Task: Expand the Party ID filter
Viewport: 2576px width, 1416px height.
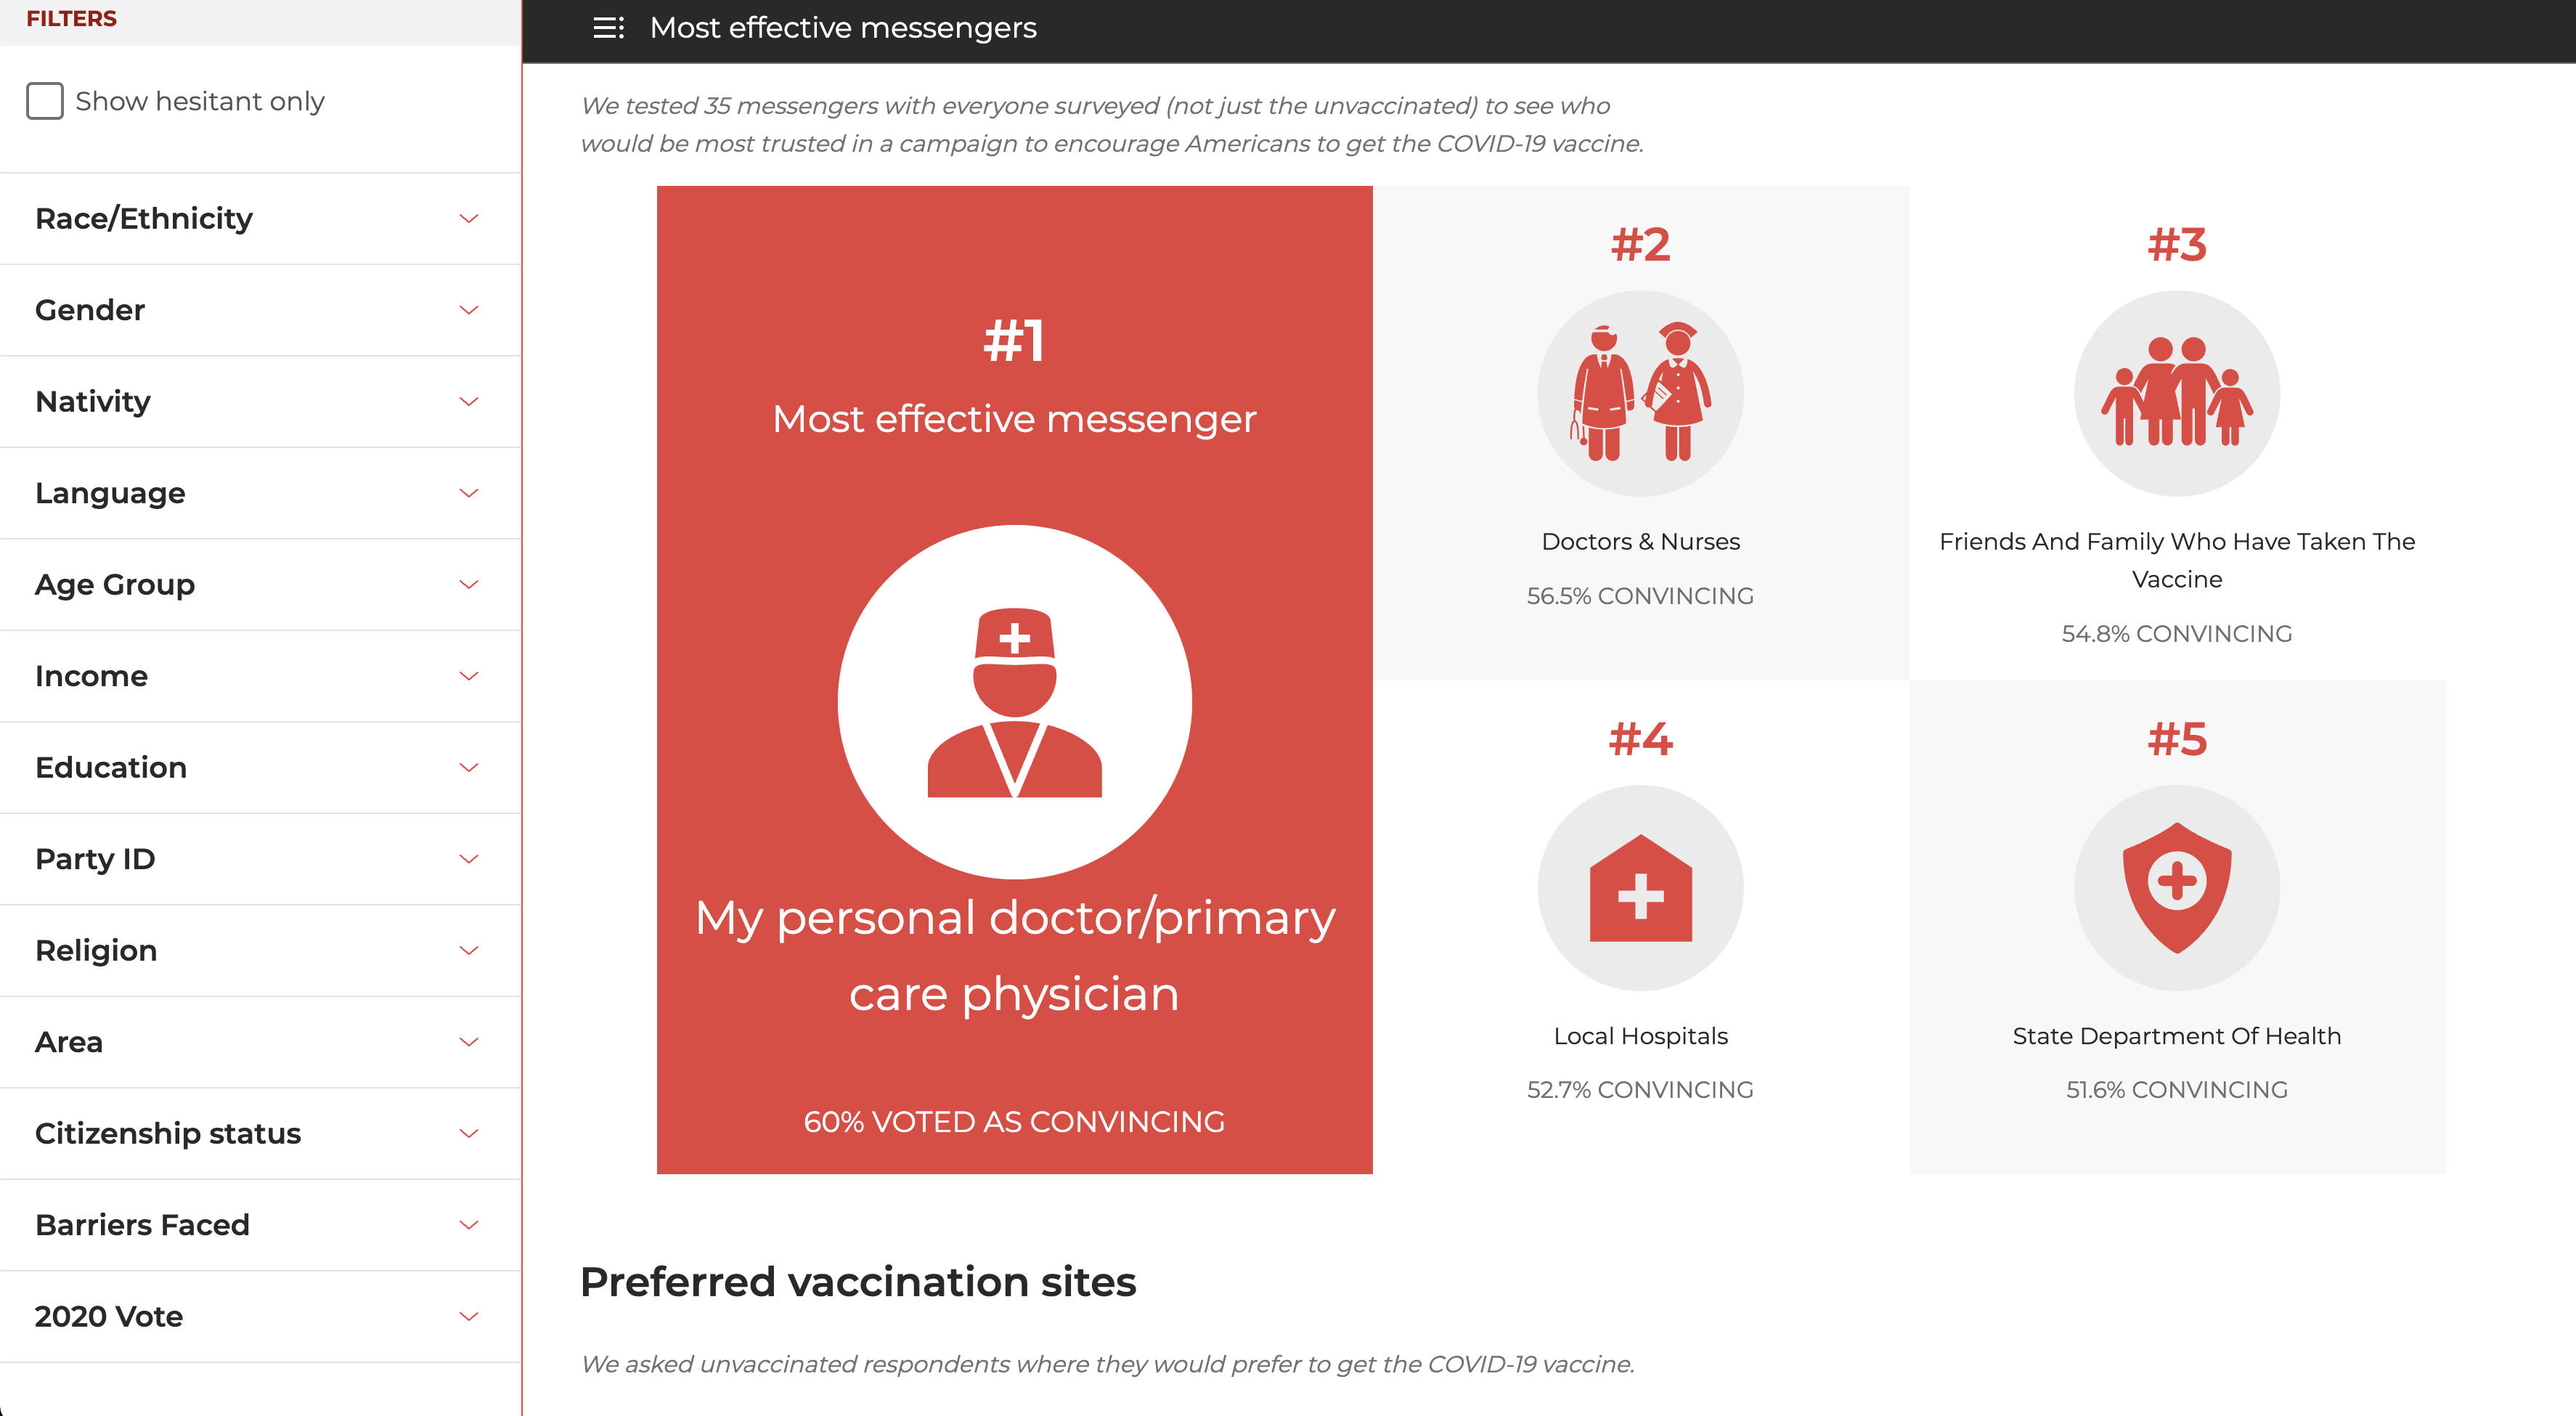Action: 260,859
